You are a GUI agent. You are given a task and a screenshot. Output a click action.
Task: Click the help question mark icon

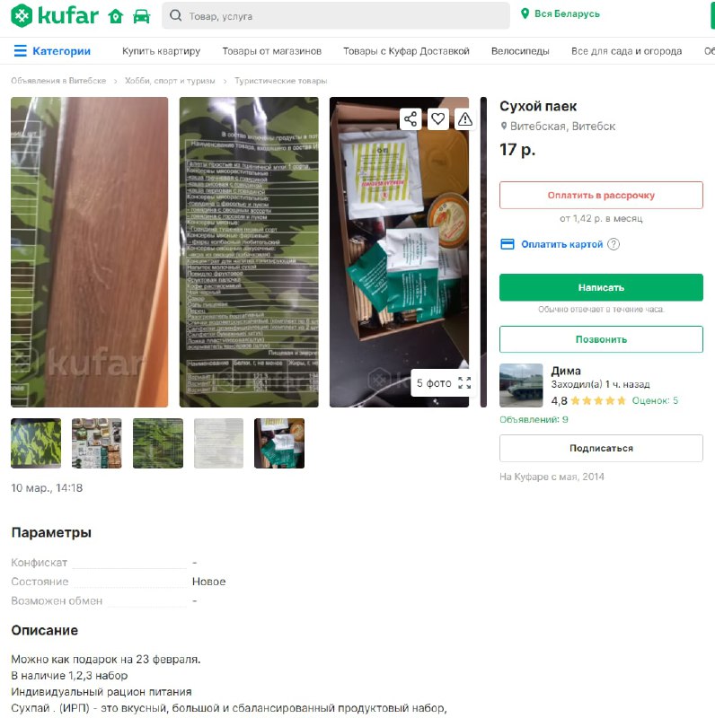coord(613,244)
